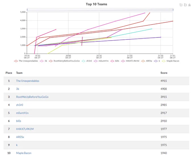Click the Place column header
Viewport: 193px width, 157px height.
point(9,73)
